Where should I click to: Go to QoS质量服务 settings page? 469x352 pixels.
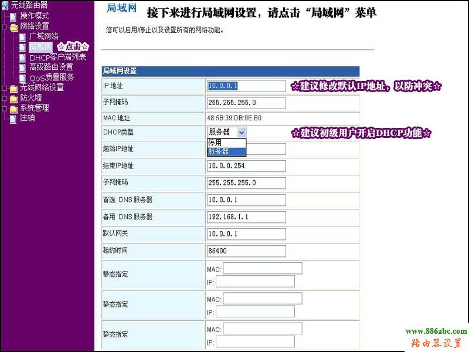(x=52, y=77)
